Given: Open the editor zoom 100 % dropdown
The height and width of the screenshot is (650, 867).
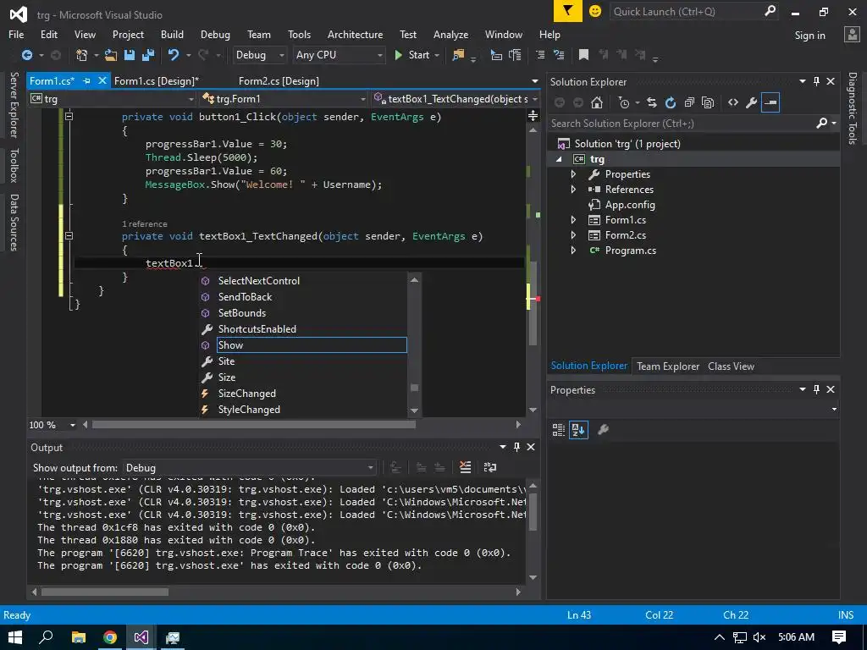Looking at the screenshot, I should coord(73,425).
